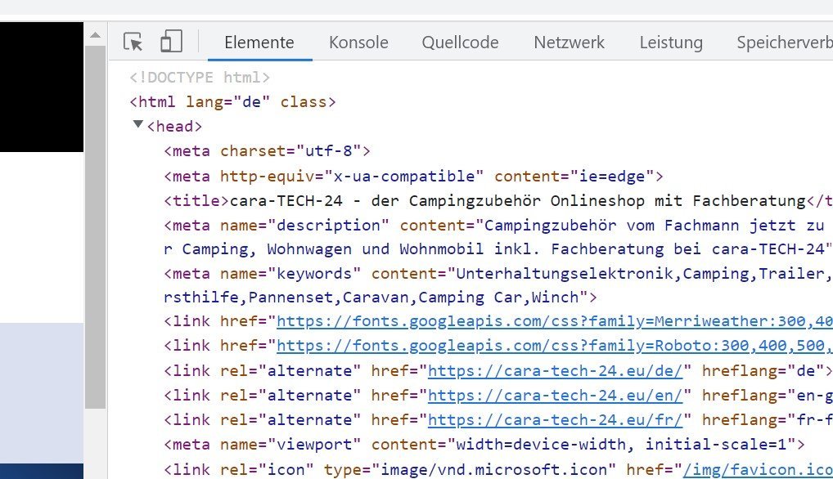Open the Quellcode tab
The width and height of the screenshot is (833, 479).
click(x=460, y=43)
